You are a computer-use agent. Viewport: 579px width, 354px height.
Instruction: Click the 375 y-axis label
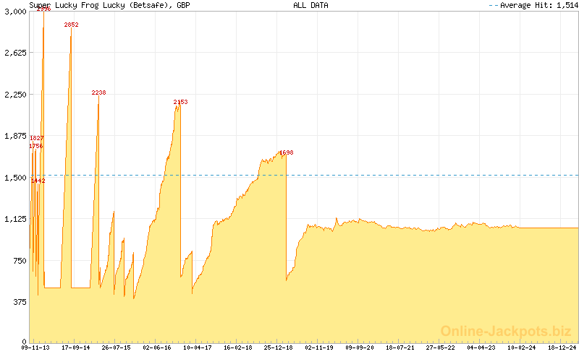pyautogui.click(x=20, y=303)
